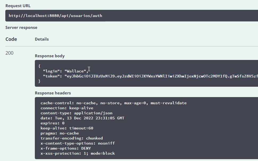
Task: Click the Server response label
Action: coord(21,27)
